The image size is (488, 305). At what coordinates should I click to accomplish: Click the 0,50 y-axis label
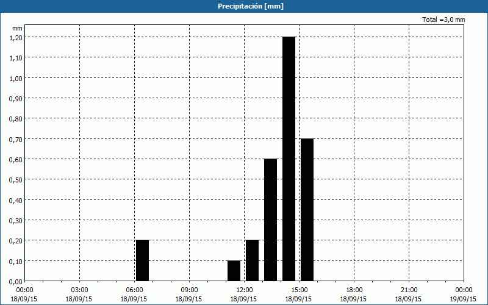tap(16, 179)
